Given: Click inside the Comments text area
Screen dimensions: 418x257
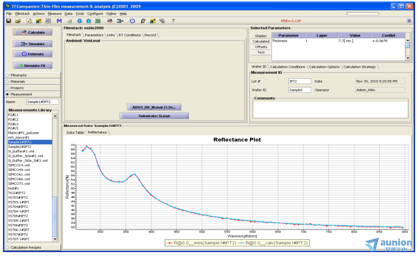Looking at the screenshot, I should (x=330, y=109).
